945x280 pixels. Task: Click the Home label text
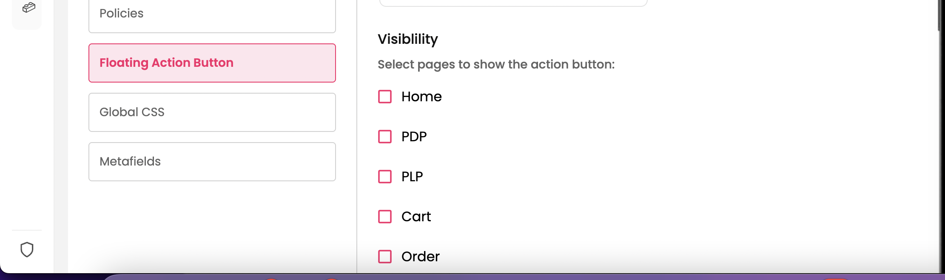coord(421,97)
